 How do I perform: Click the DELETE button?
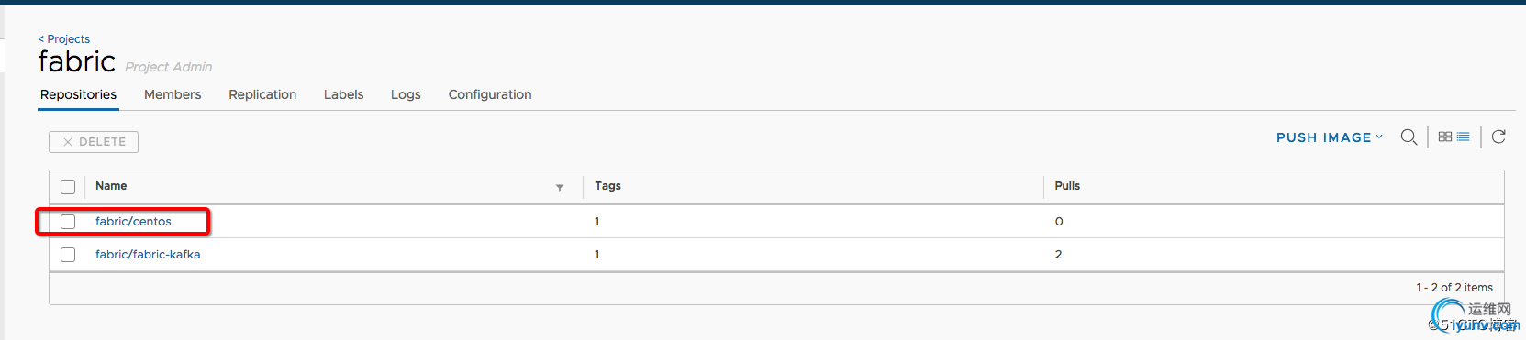[94, 142]
